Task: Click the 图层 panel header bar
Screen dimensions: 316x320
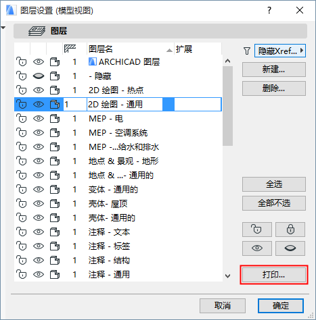Action: [160, 31]
